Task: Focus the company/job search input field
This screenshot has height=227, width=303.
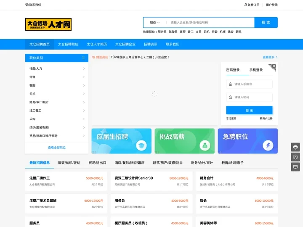Action: (x=211, y=23)
